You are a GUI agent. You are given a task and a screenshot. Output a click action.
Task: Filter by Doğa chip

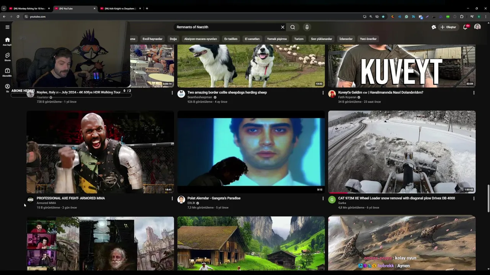coord(173,39)
